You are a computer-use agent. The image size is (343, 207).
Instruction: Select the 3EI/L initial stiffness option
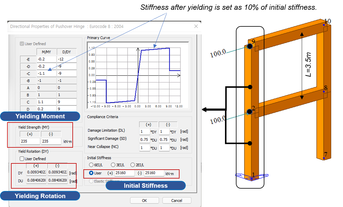113,165
